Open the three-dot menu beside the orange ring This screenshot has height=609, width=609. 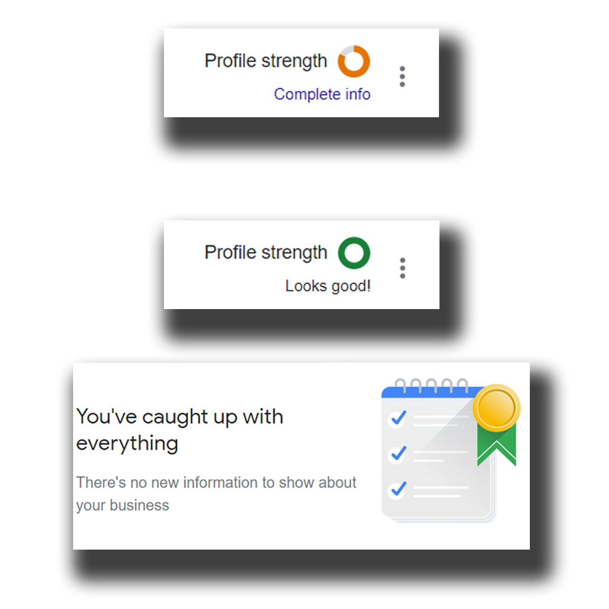[402, 77]
